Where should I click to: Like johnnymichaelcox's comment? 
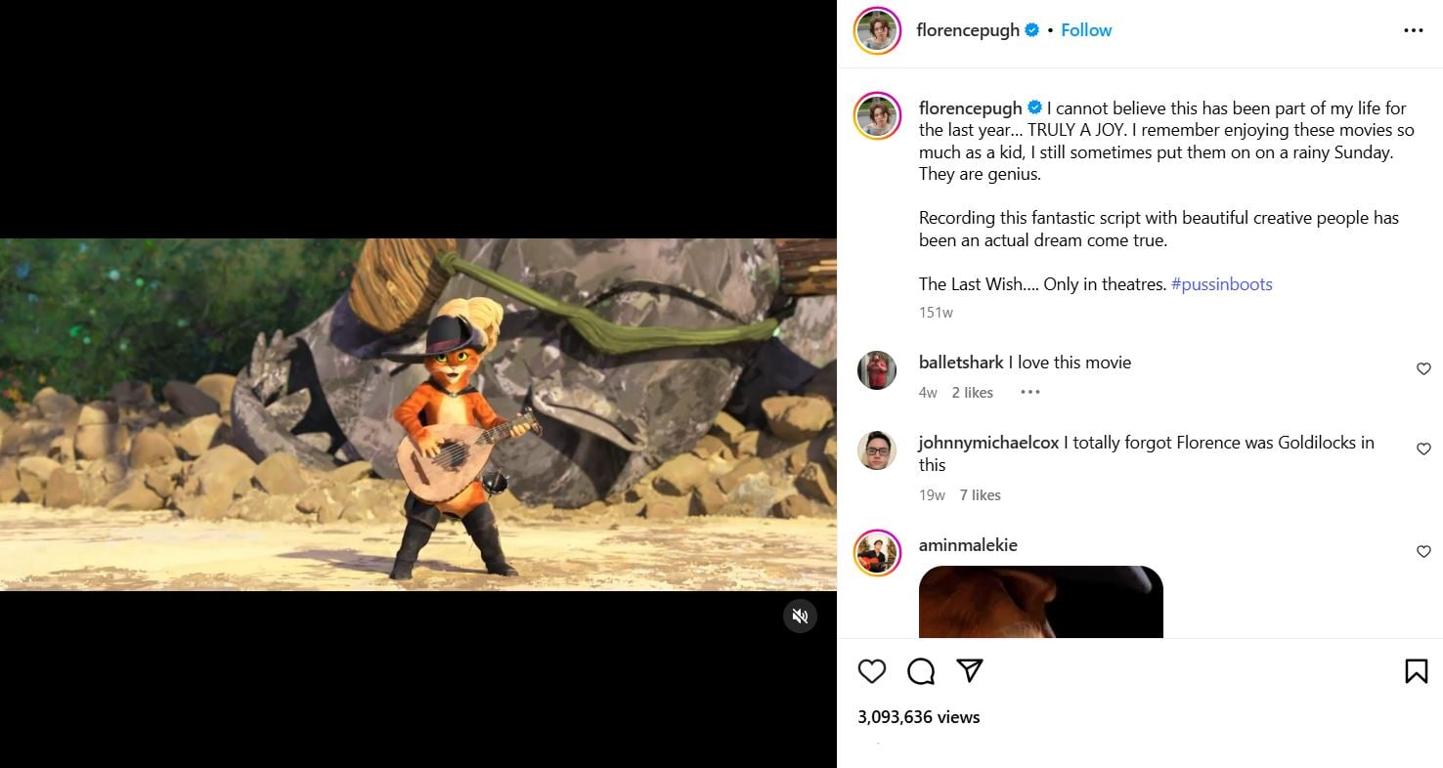[x=1423, y=449]
